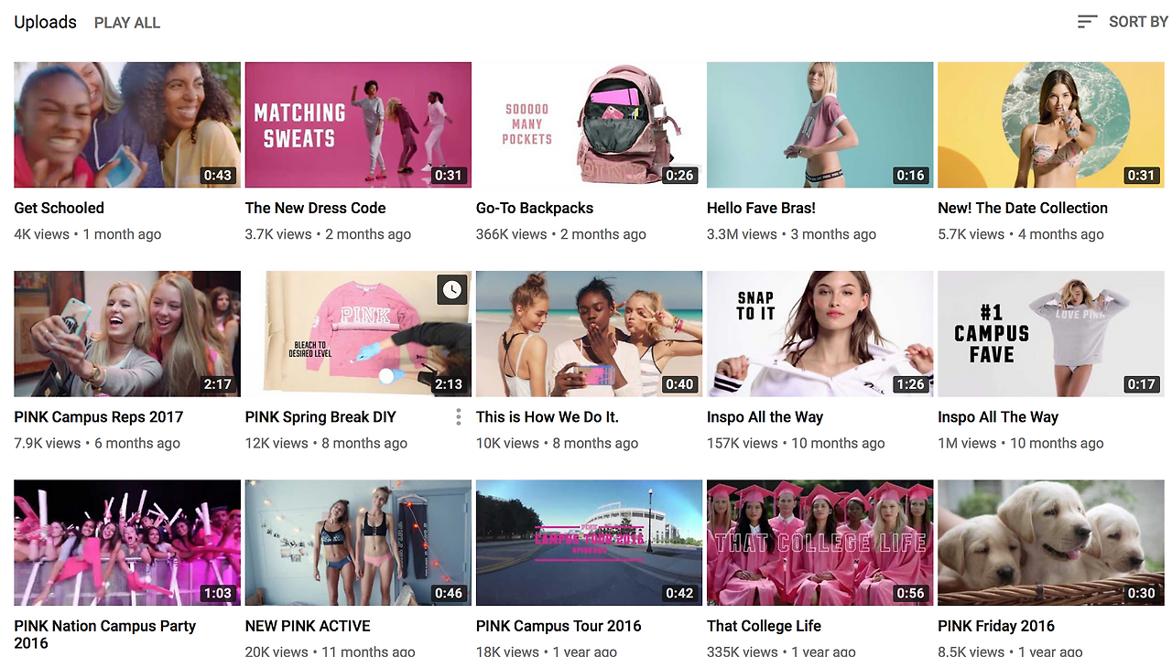This screenshot has height=657, width=1172.
Task: Click the Uploads heading
Action: pyautogui.click(x=45, y=22)
